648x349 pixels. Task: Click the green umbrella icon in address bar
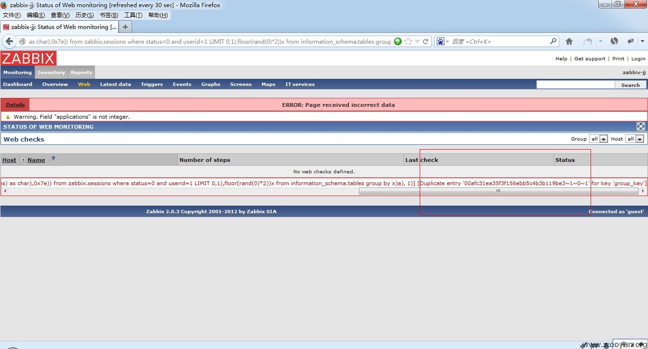(x=398, y=41)
